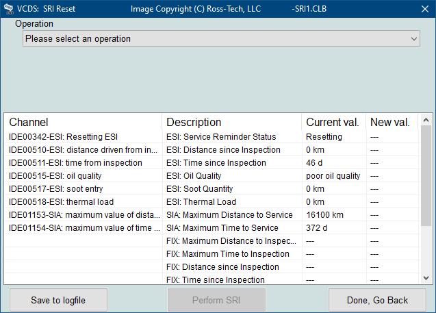Click the Current val. column header
Viewport: 436px width, 313px height.
pos(334,122)
